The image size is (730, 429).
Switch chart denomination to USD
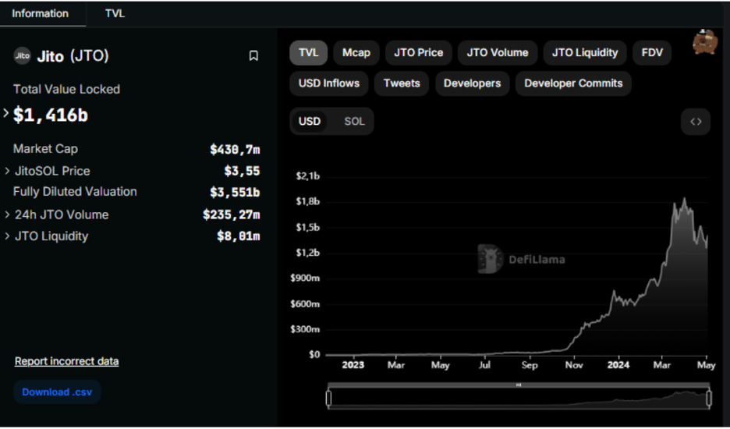click(x=309, y=122)
